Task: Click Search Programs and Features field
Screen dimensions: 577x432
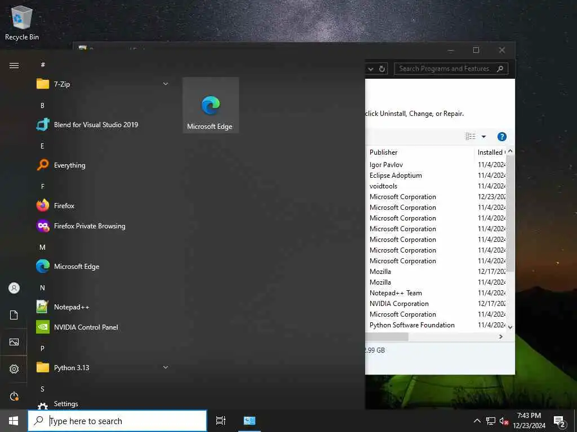Action: [451, 69]
